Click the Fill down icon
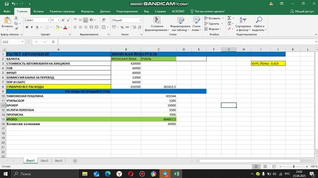 [229, 24]
